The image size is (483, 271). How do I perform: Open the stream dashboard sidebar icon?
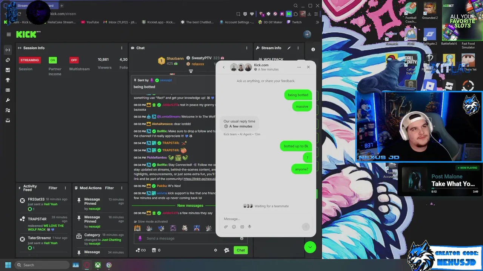coord(8,50)
